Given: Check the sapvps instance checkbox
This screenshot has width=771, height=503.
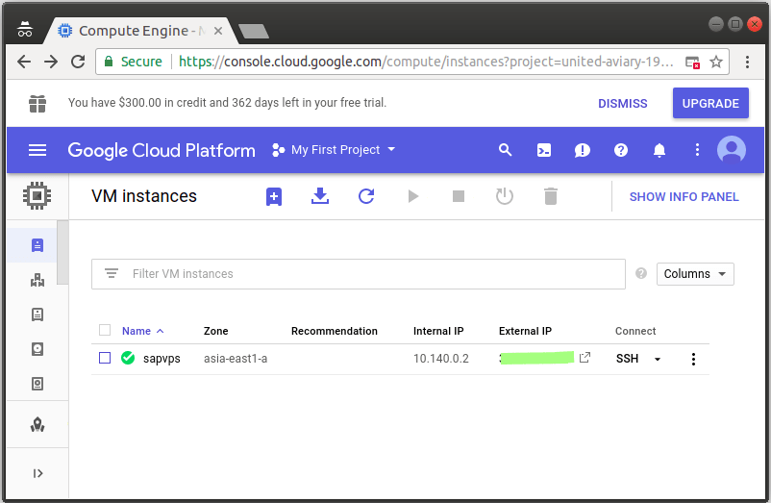Looking at the screenshot, I should (105, 359).
